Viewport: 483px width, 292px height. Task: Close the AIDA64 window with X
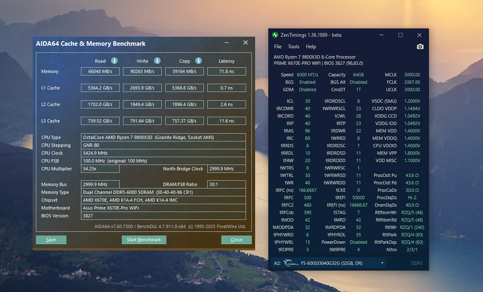(x=246, y=42)
